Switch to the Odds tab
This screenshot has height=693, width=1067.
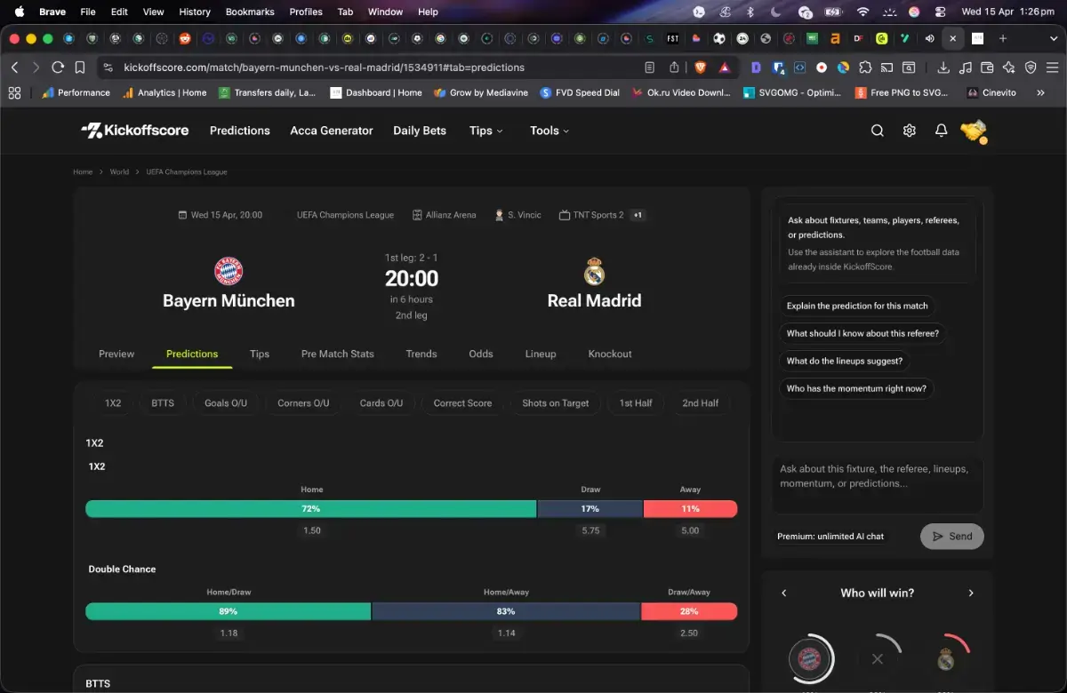[481, 354]
